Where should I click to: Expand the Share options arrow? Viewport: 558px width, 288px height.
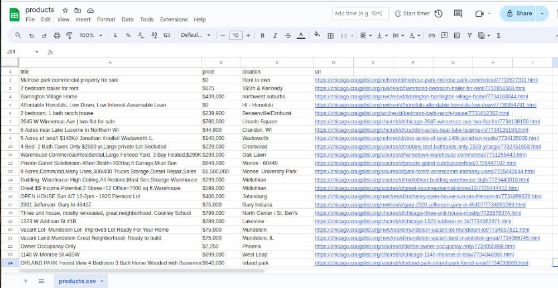pyautogui.click(x=542, y=13)
